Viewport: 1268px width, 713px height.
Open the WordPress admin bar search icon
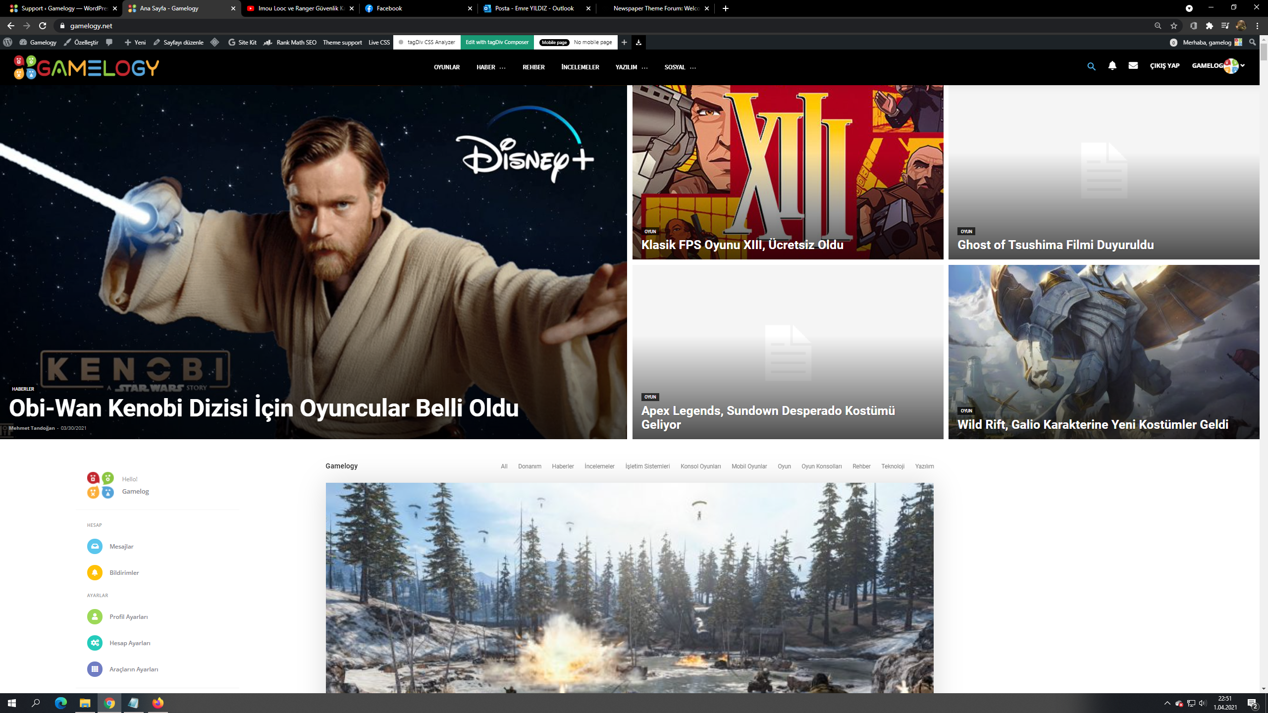coord(1253,43)
